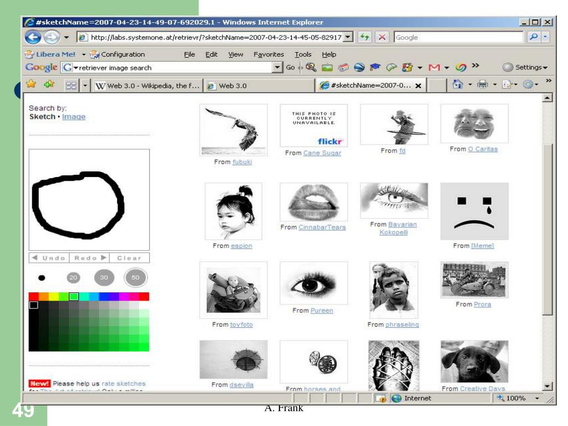Screen dimensions: 568x426
Task: Click the Add to Favorites icon
Action: click(x=49, y=84)
